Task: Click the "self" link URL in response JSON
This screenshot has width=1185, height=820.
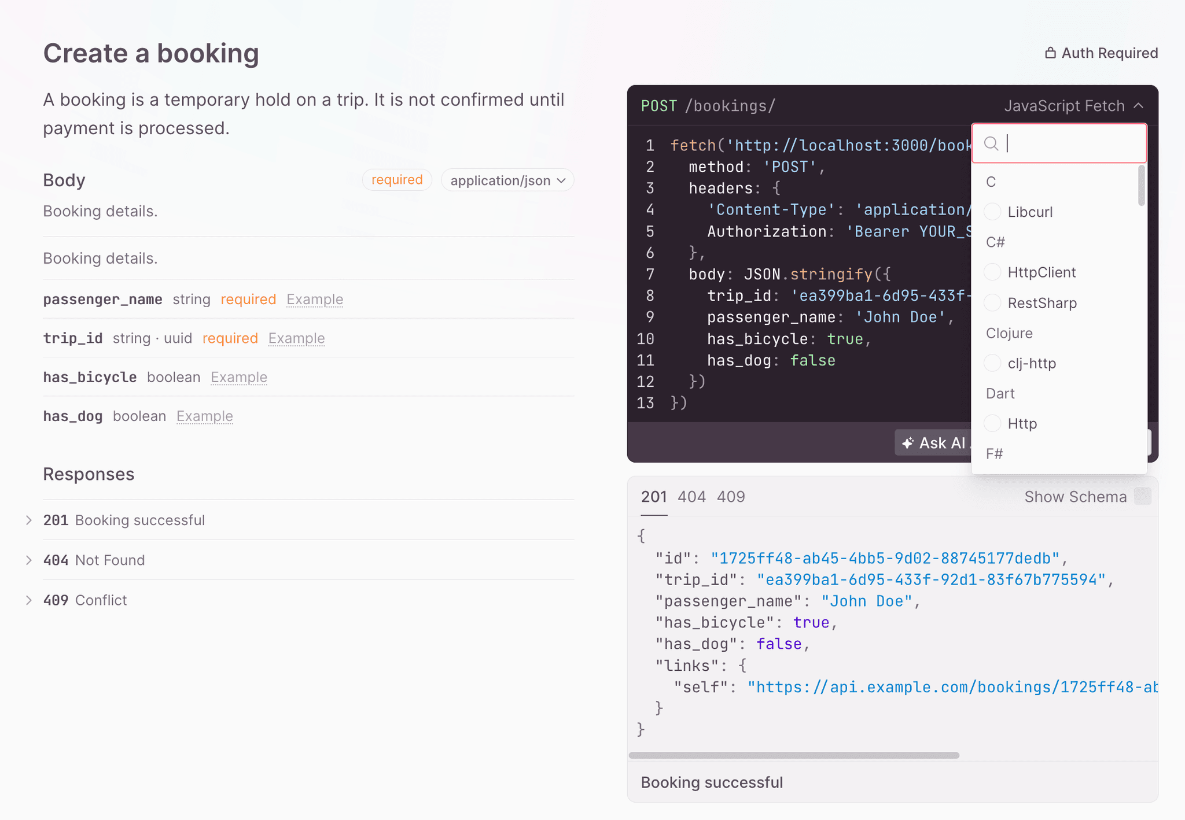Action: click(x=953, y=687)
